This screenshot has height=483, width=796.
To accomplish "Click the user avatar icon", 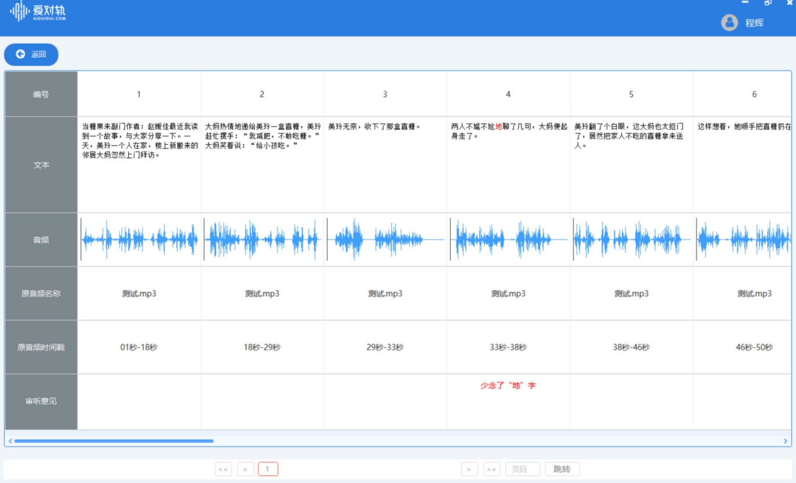I will coord(729,23).
